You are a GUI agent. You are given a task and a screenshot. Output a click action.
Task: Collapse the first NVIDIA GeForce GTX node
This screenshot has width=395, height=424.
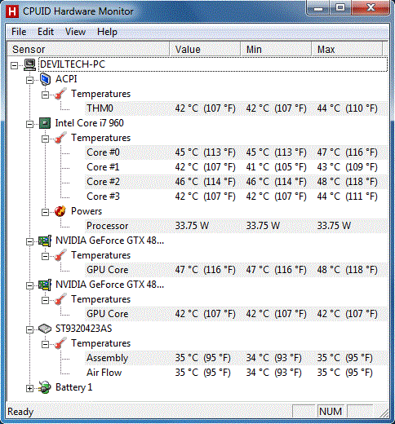(30, 241)
